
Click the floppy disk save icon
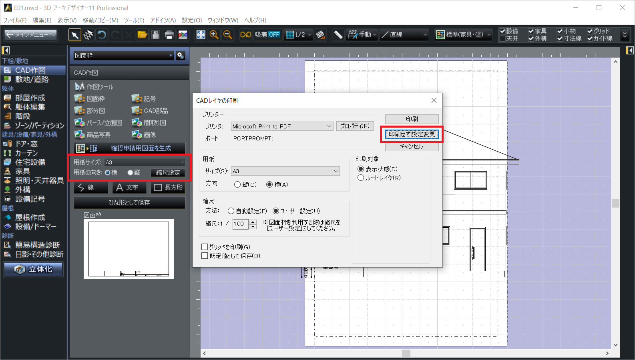click(156, 35)
